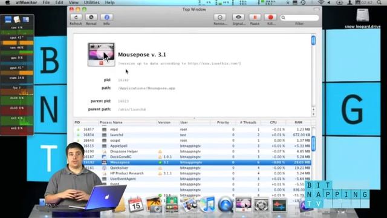This screenshot has height=218, width=387.
Task: Select the ntpd process row
Action: (x=192, y=129)
